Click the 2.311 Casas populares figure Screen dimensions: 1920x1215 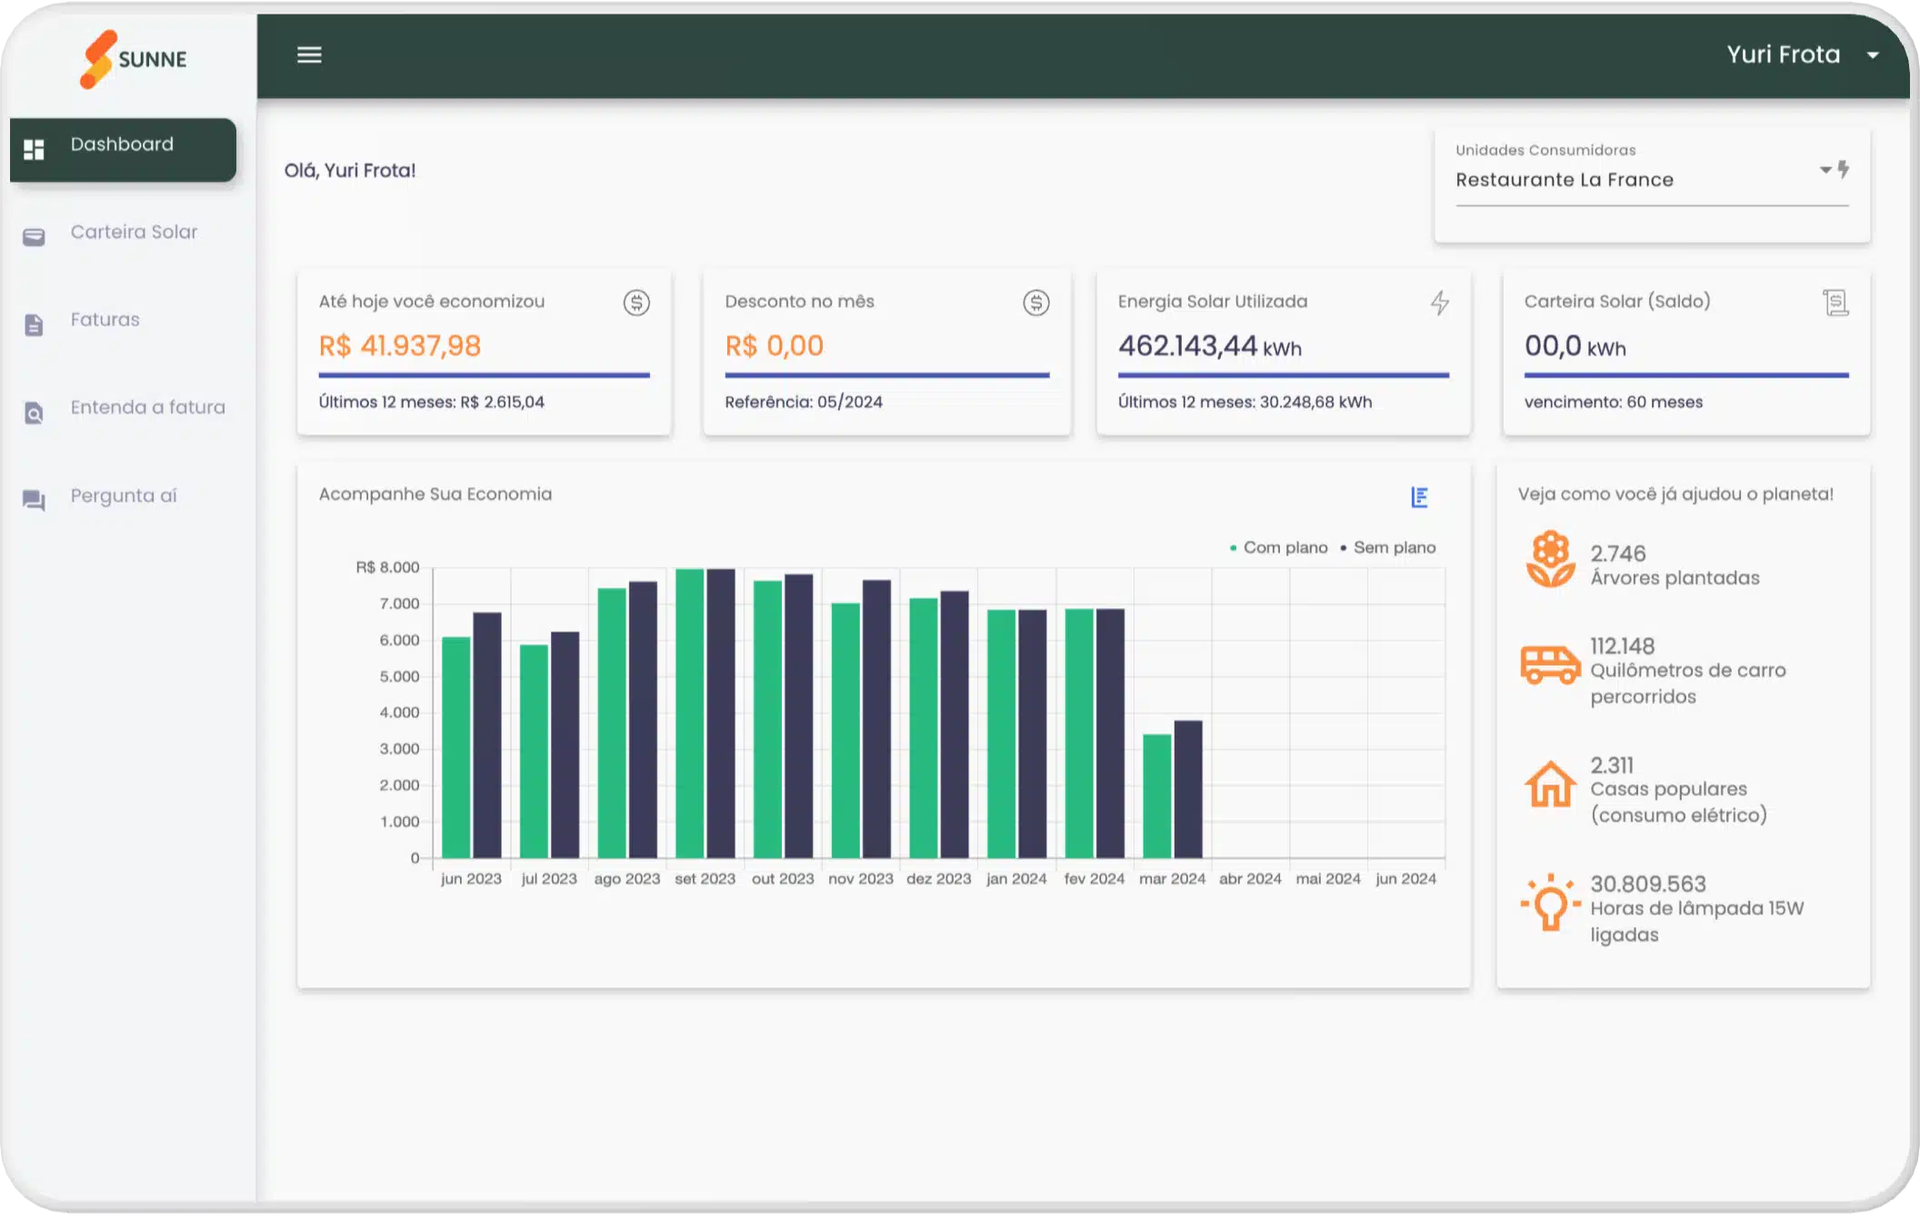click(1612, 765)
